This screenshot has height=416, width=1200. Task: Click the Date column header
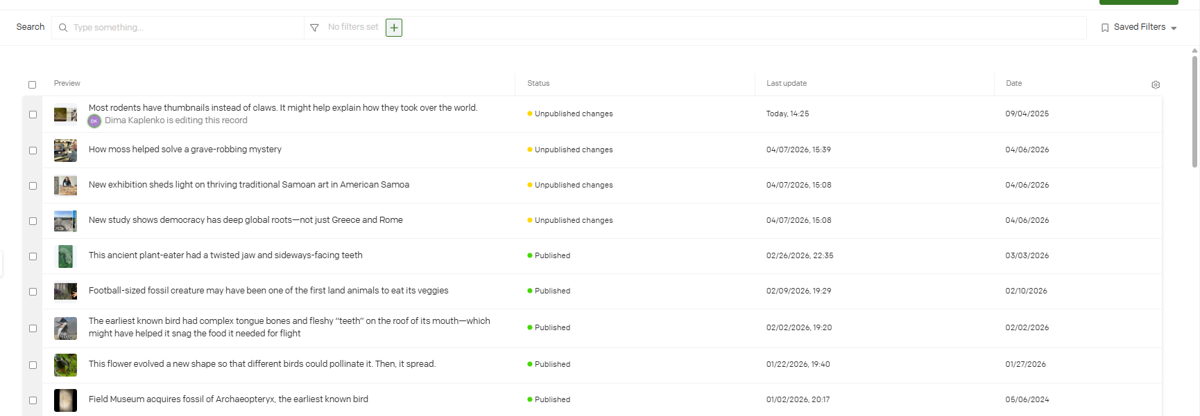click(1013, 84)
